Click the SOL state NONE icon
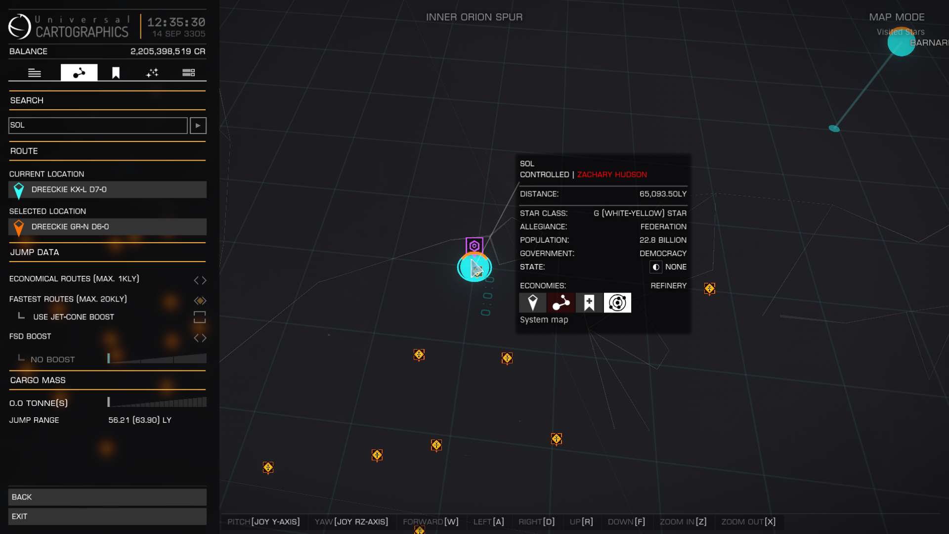 coord(656,267)
